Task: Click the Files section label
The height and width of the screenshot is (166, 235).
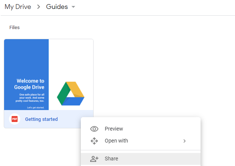Action: tap(15, 28)
